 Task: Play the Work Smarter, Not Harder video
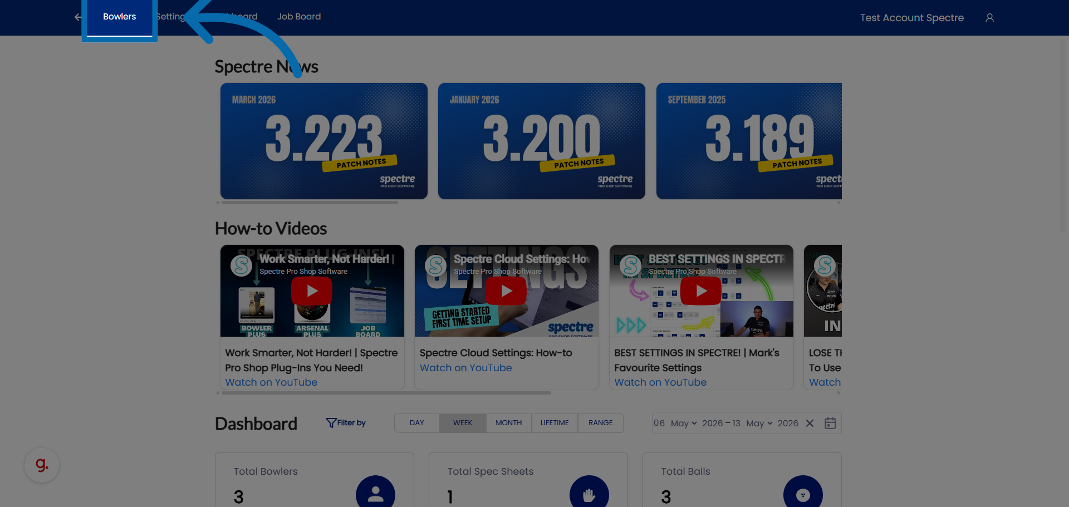[312, 291]
